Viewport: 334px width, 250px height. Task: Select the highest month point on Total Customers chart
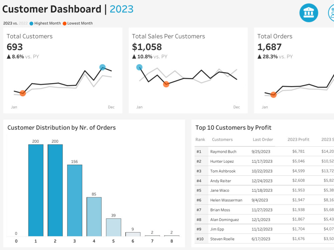click(103, 67)
